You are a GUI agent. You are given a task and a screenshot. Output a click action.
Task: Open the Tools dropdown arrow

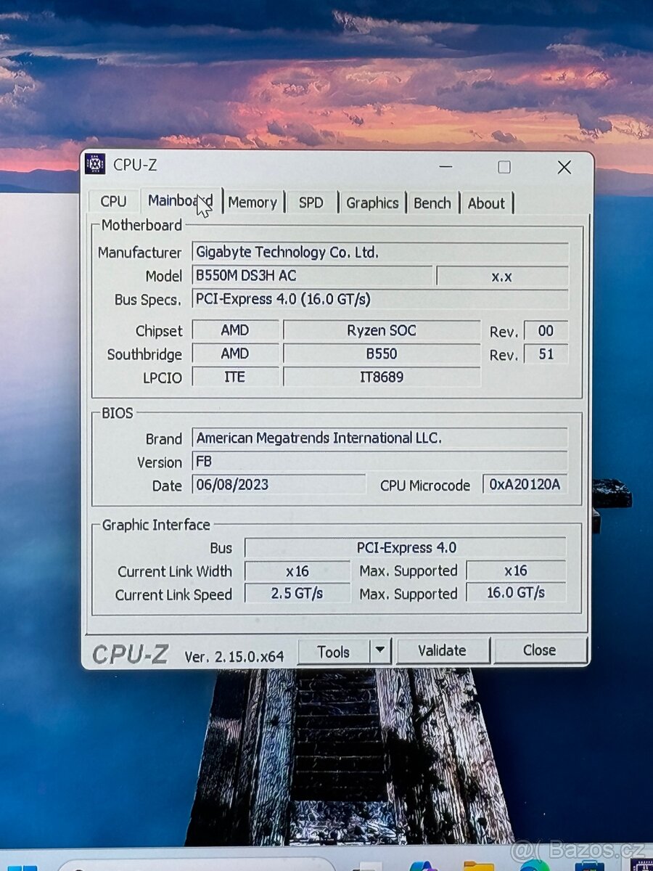[380, 650]
